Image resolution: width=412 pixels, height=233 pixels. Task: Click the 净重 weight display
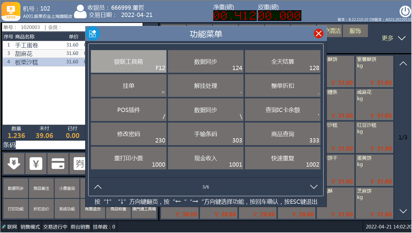(235, 15)
